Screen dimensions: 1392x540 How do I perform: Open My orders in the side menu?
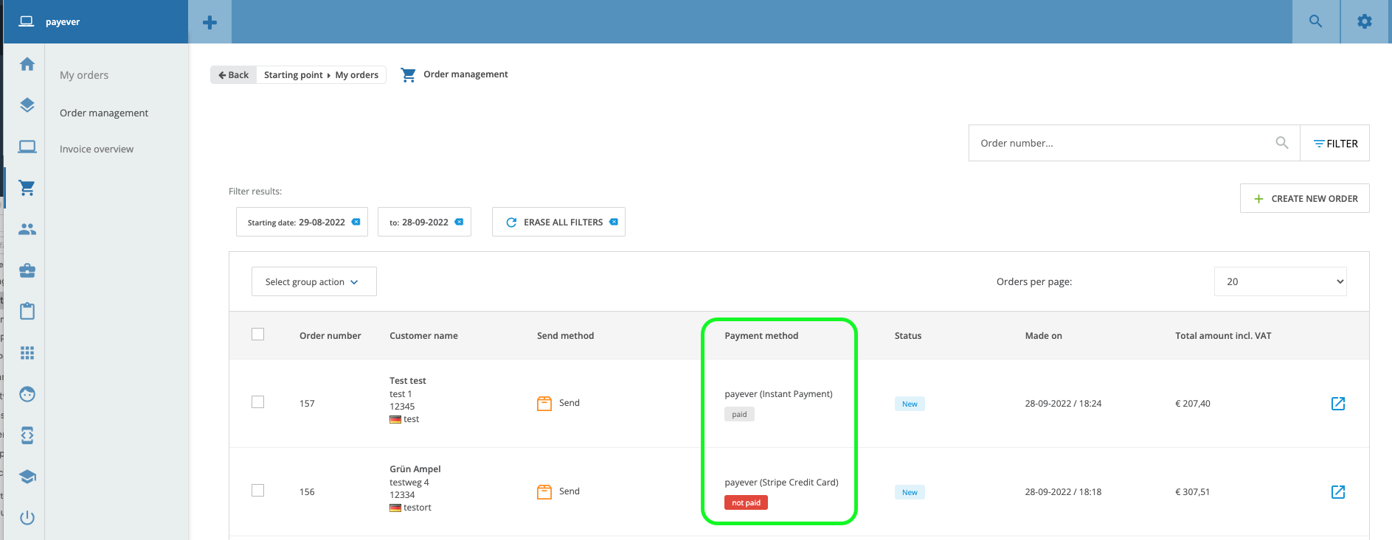point(84,75)
